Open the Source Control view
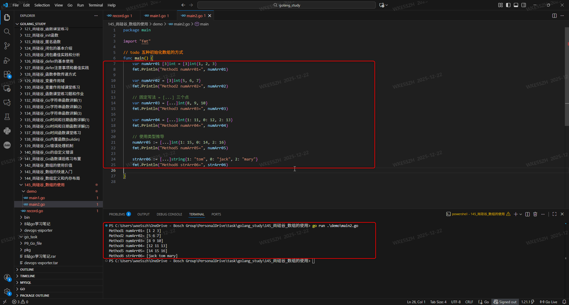 7,46
